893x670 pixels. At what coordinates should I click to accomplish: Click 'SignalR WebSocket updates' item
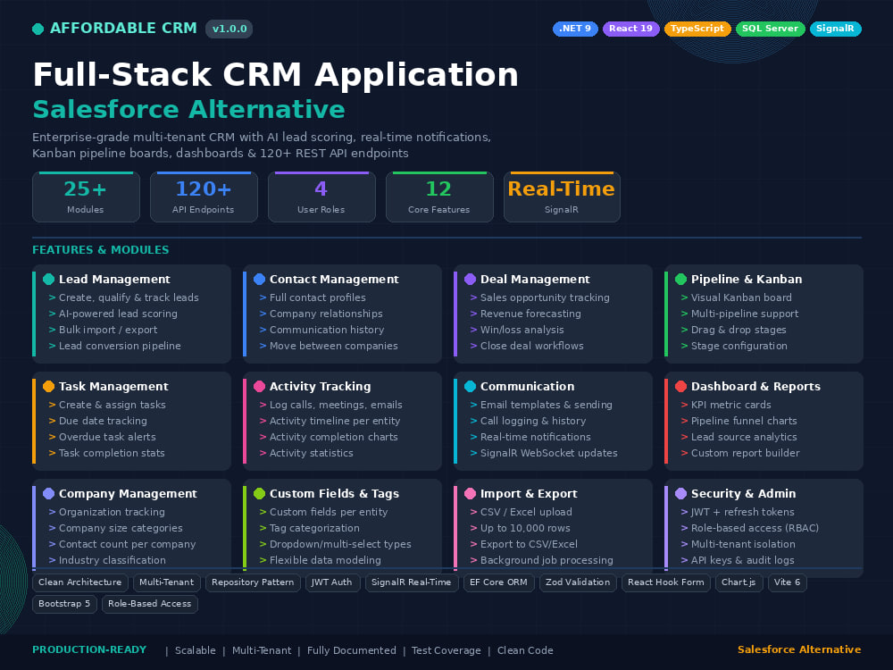pyautogui.click(x=548, y=453)
